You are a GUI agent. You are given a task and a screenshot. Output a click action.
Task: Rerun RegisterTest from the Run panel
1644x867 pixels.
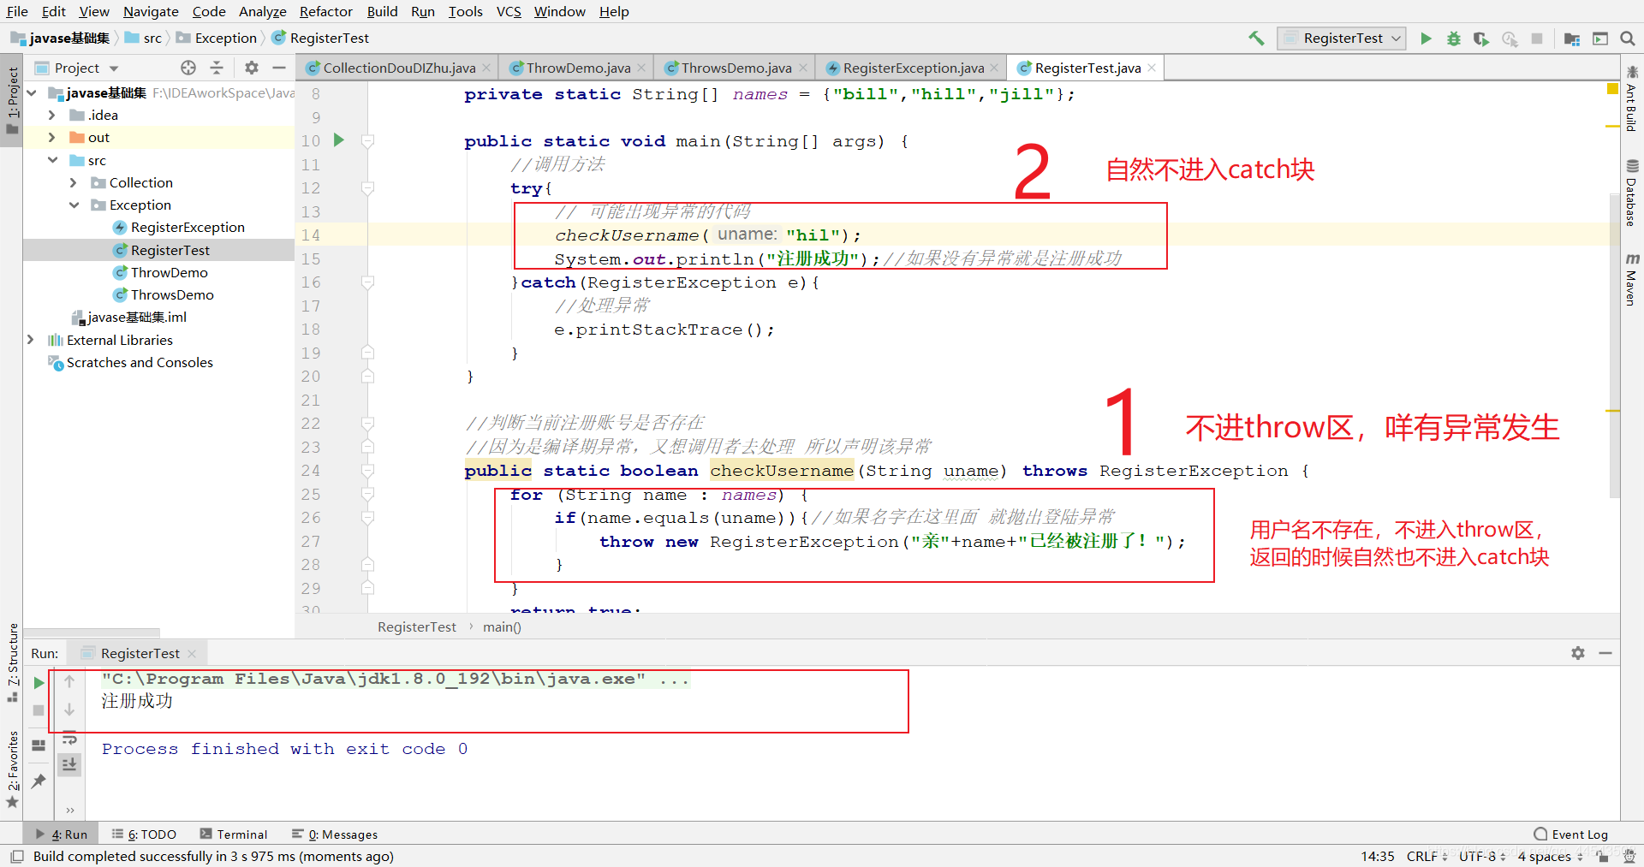[39, 682]
